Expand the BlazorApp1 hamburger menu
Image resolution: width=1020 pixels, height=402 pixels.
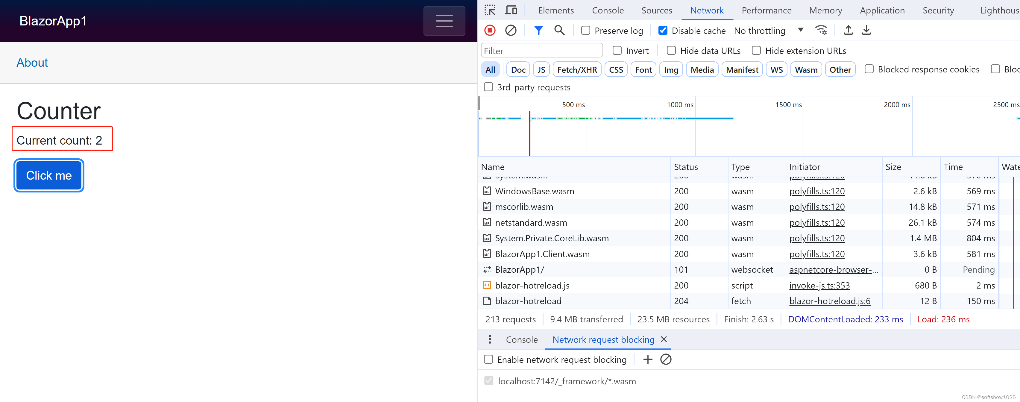[x=444, y=21]
